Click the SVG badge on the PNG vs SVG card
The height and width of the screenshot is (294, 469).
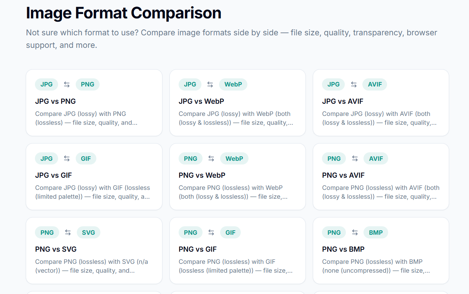click(88, 232)
